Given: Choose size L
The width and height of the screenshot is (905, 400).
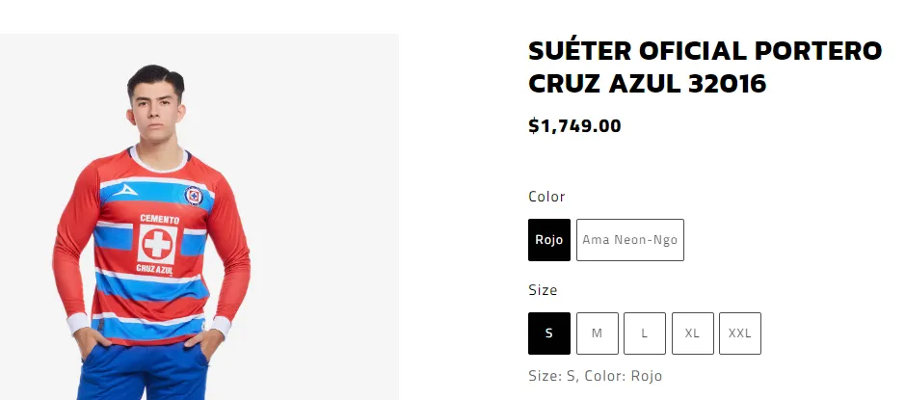Looking at the screenshot, I should click(x=645, y=333).
